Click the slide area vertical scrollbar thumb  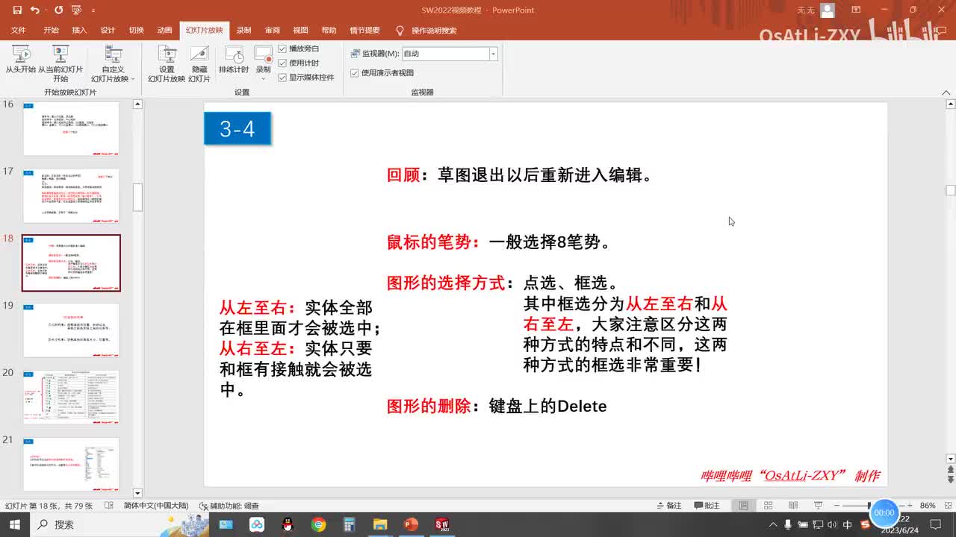point(951,190)
